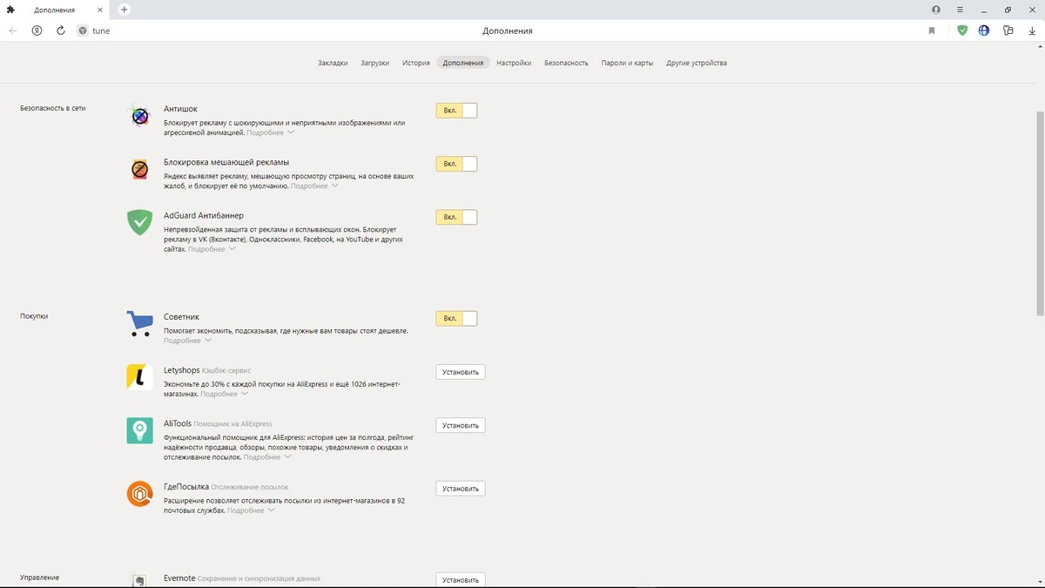Click the AdGuard shield icon in toolbar
Viewport: 1045px width, 588px height.
[x=962, y=30]
